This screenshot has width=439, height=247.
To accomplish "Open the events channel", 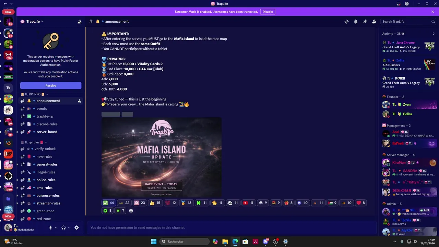I will [x=51, y=108].
